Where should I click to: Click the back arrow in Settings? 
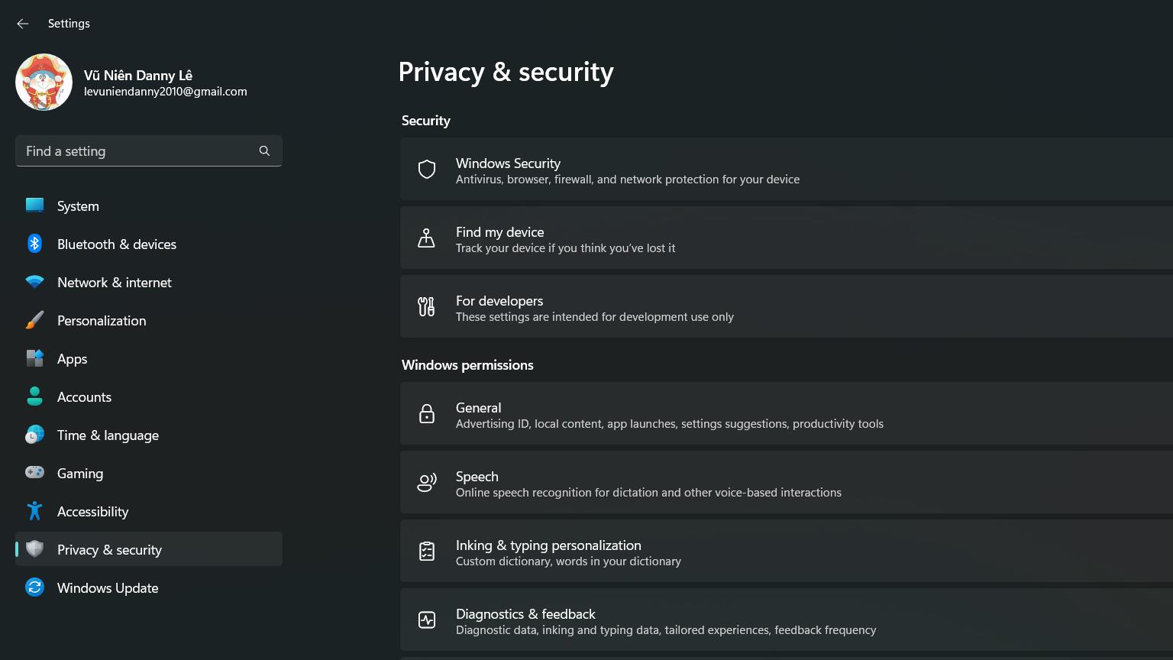click(23, 24)
